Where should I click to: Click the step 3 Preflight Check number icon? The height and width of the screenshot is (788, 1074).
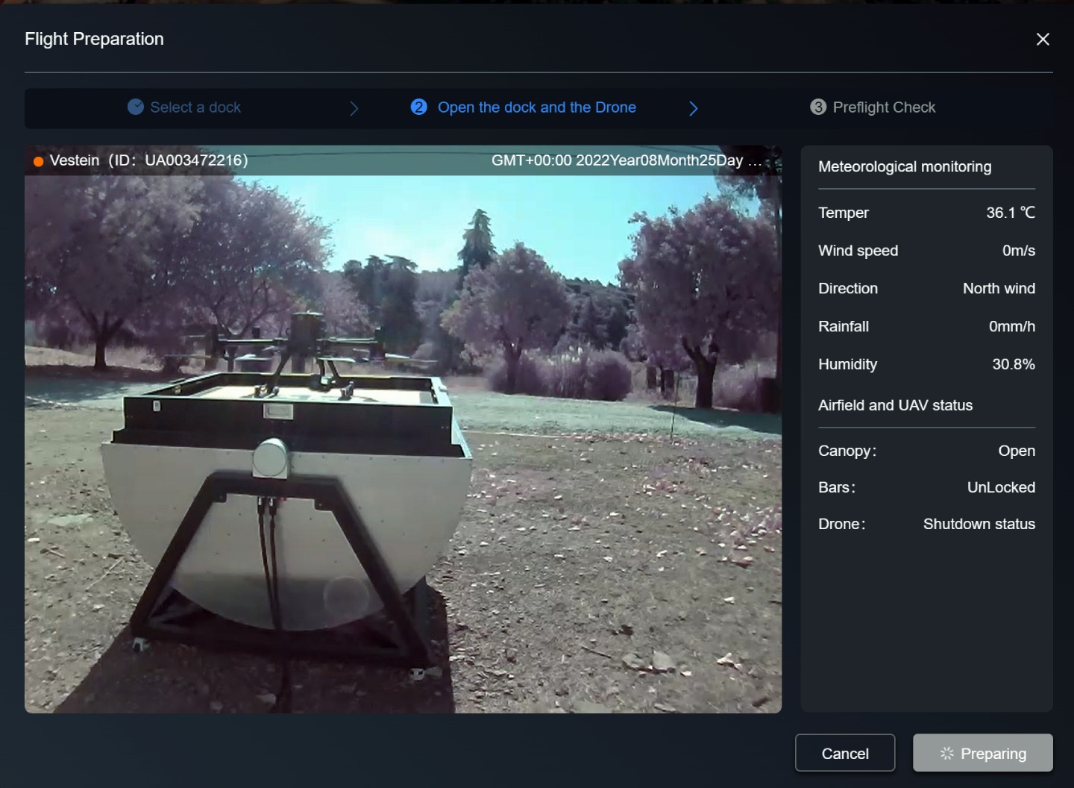point(818,107)
